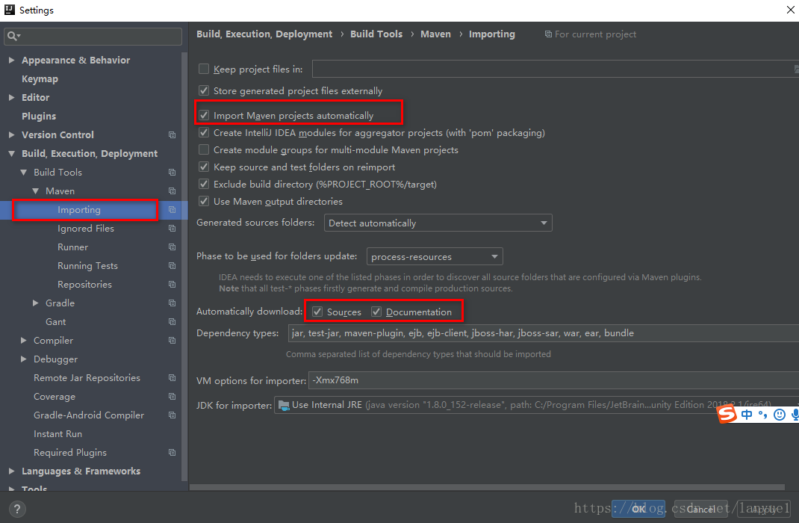Click the IntelliJ logo in title bar
The height and width of the screenshot is (523, 799).
click(x=9, y=10)
